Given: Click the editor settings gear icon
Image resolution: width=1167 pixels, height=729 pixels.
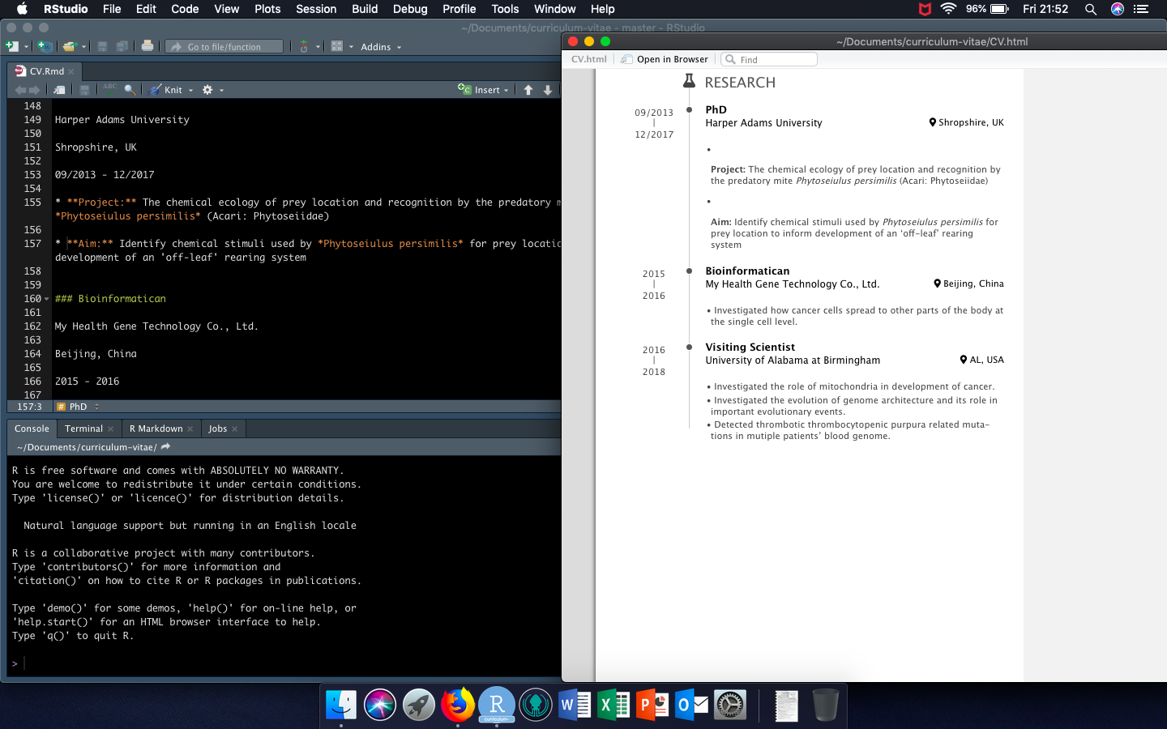Looking at the screenshot, I should click(207, 90).
